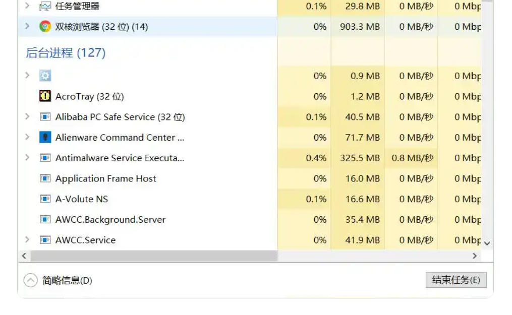Click the AWCC.Service process icon
Screen dimensions: 512x315
[45, 240]
